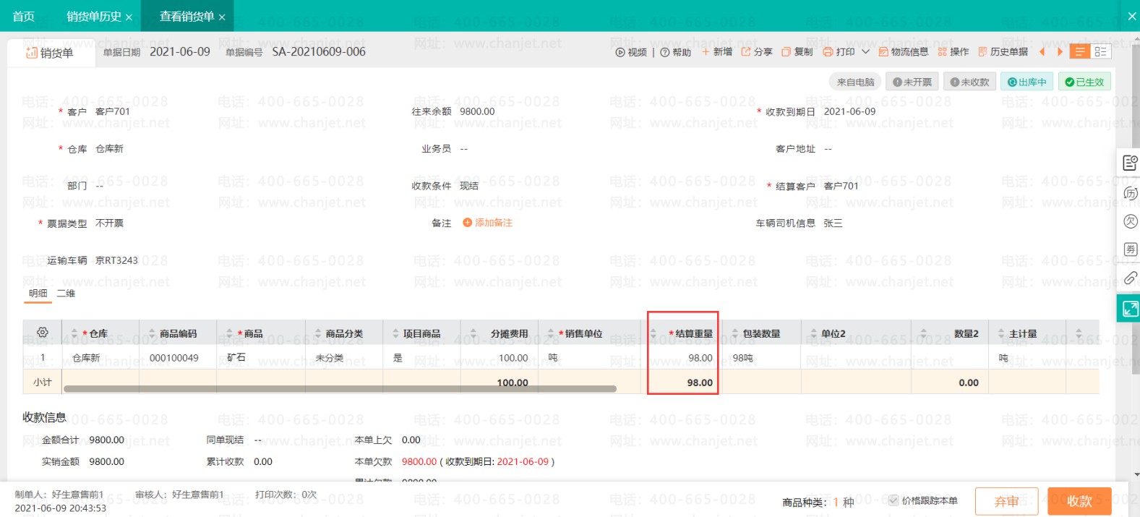Click customer value 客户701
The image size is (1140, 517).
[x=113, y=111]
